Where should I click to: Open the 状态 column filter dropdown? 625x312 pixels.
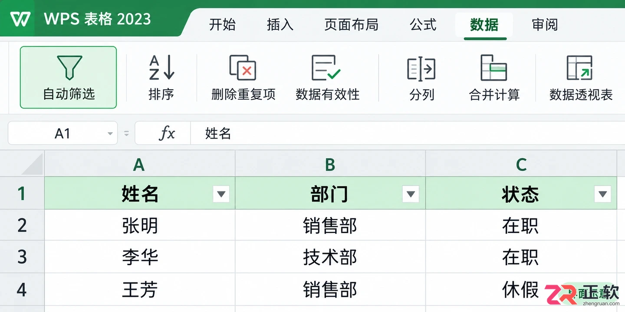[602, 194]
